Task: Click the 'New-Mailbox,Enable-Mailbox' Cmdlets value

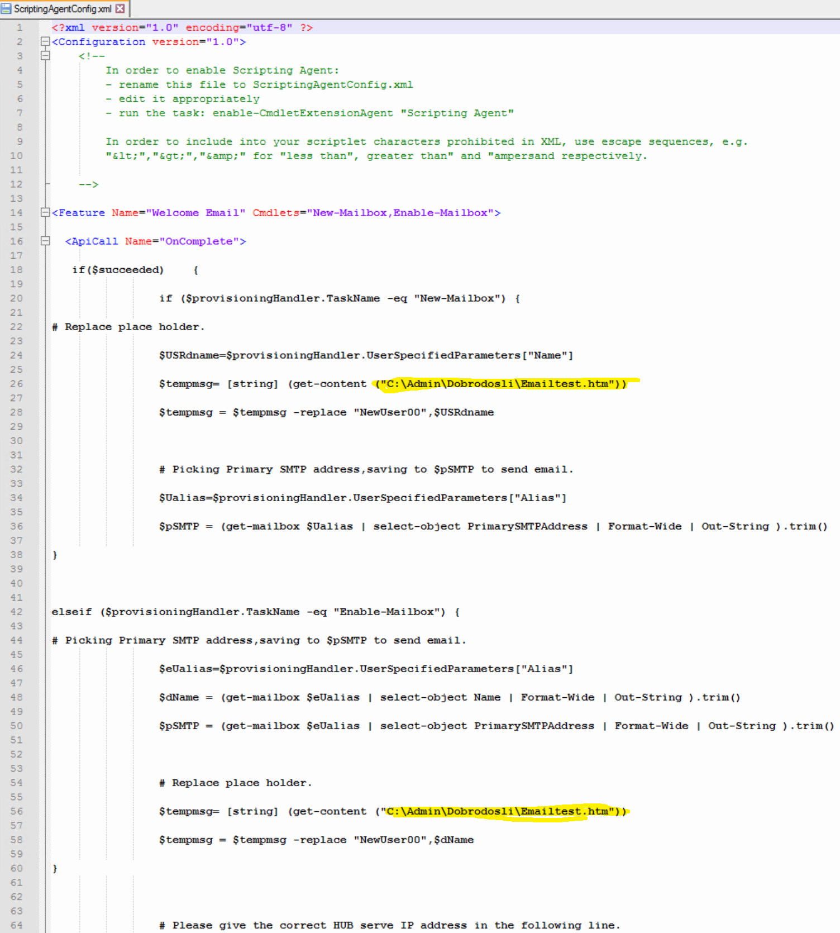Action: [x=400, y=213]
